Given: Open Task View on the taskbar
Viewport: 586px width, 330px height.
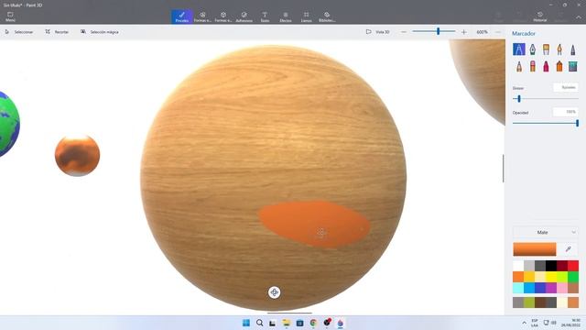Looking at the screenshot, I should (273, 323).
